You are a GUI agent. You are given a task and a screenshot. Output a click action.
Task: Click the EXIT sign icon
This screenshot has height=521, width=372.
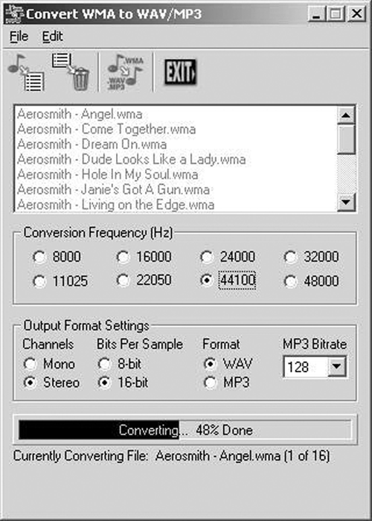tap(180, 71)
